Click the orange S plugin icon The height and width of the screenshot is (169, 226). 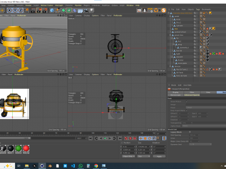pyautogui.click(x=163, y=10)
